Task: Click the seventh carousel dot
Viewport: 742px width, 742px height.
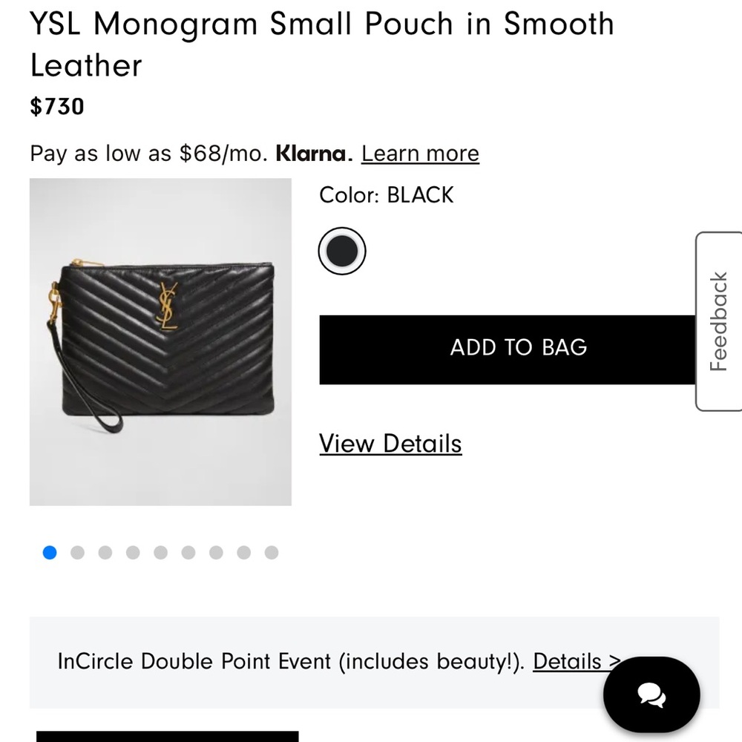Action: [216, 552]
